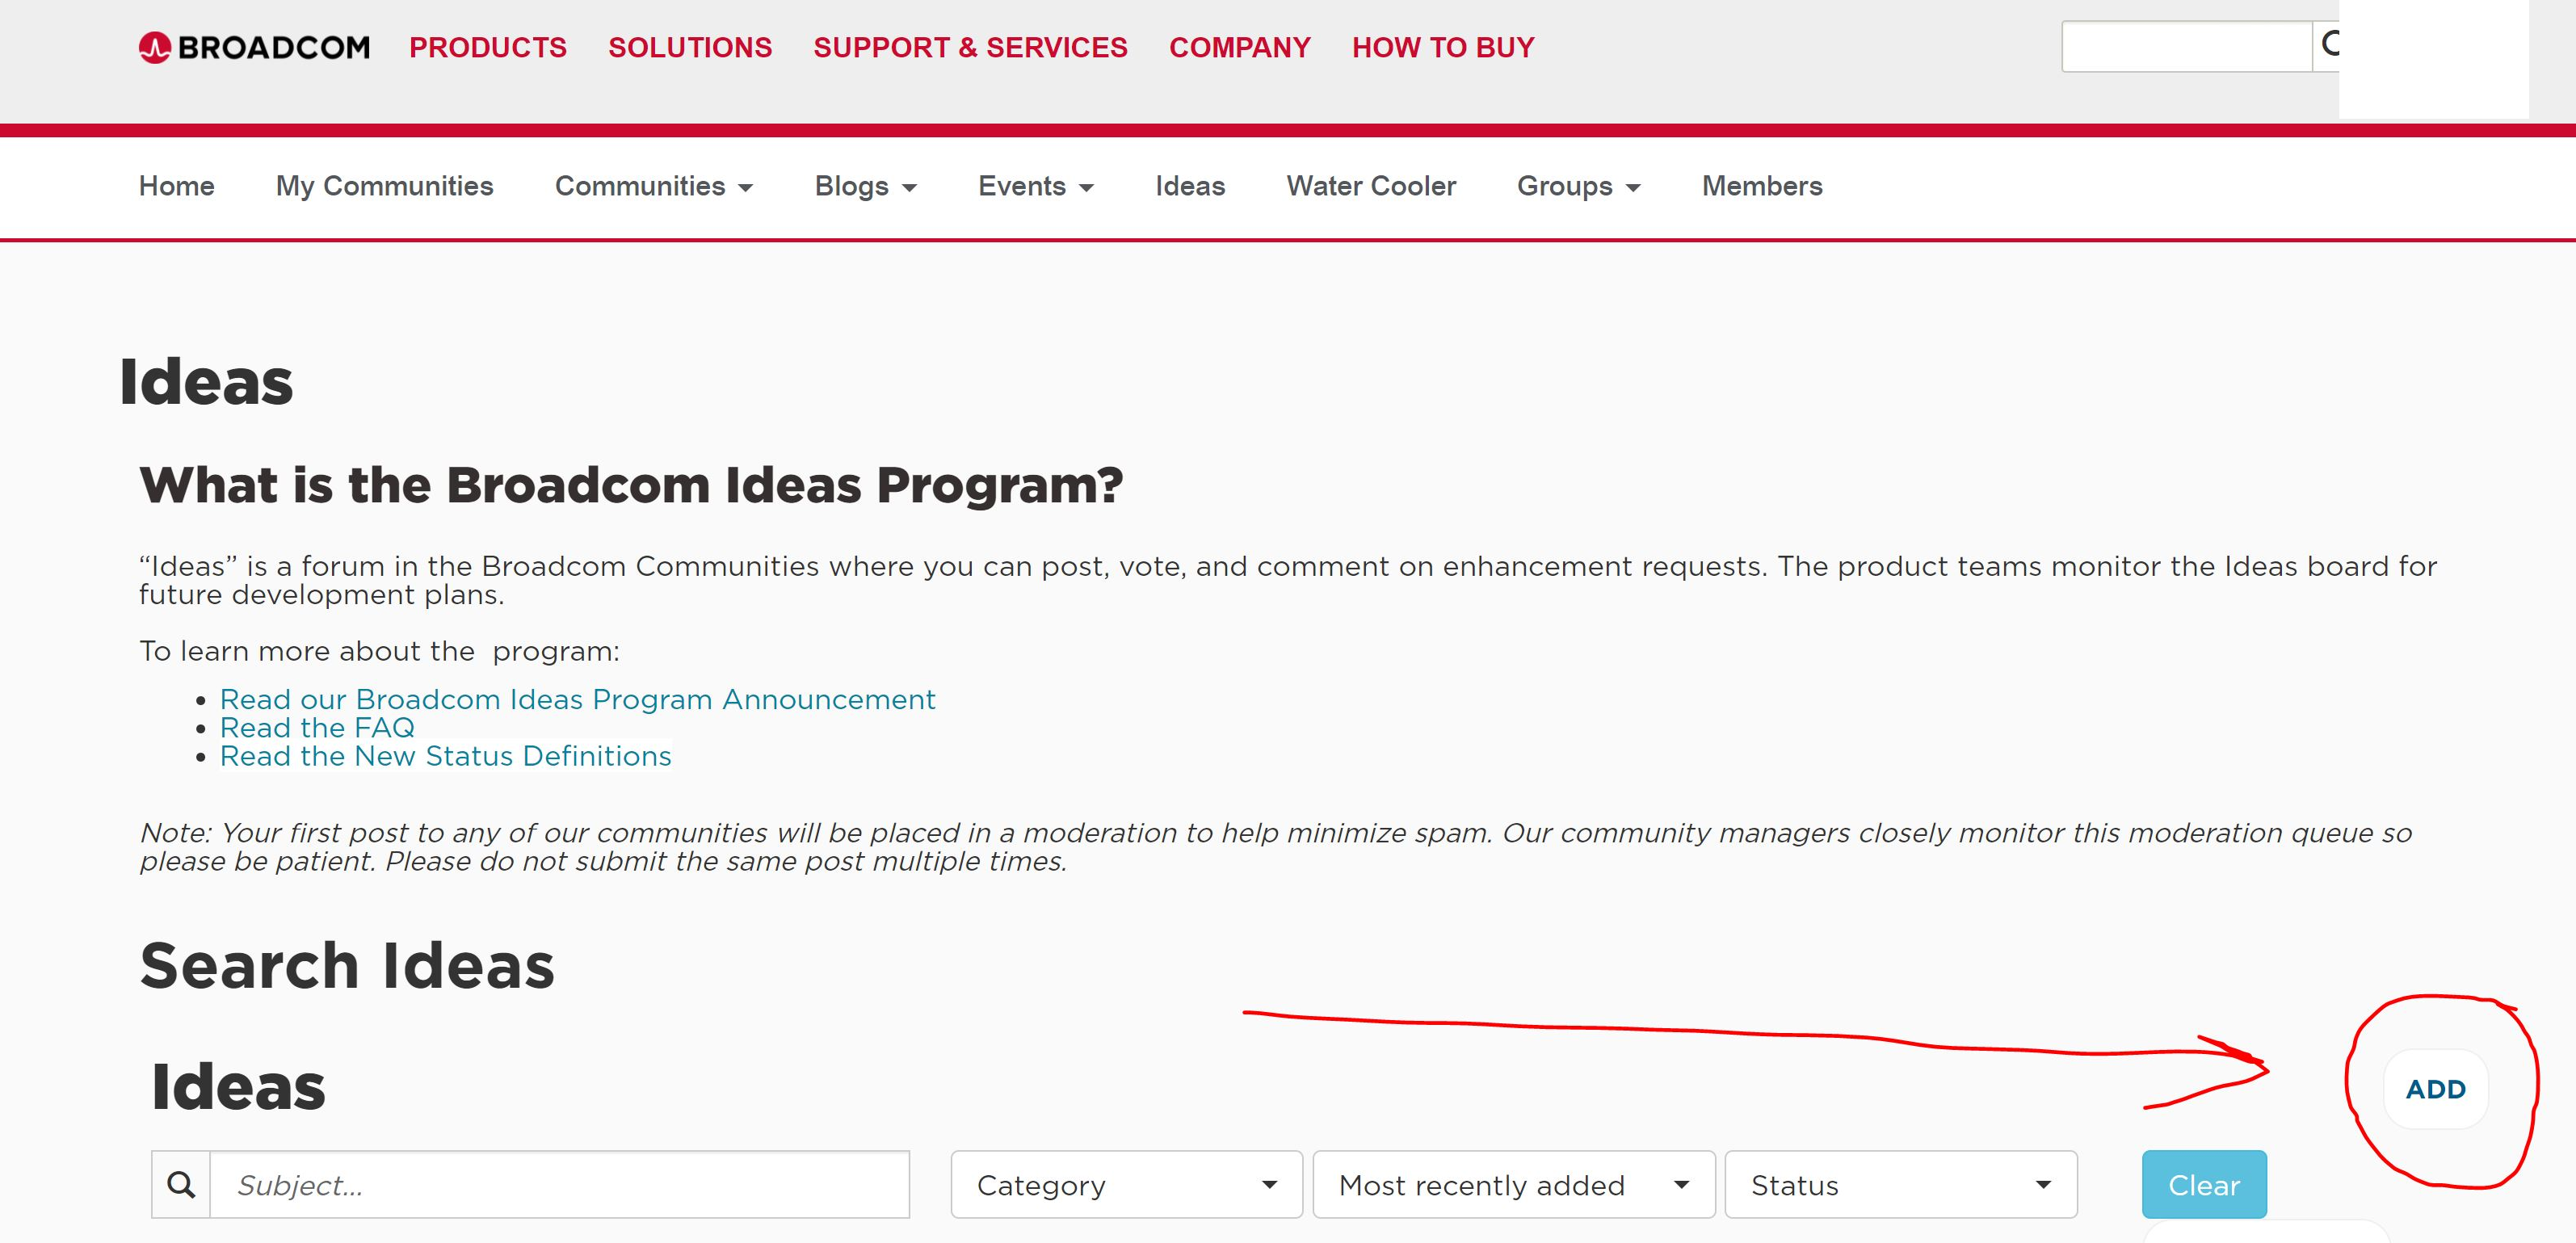The image size is (2576, 1243).
Task: Open the Read the FAQ link
Action: [x=317, y=728]
